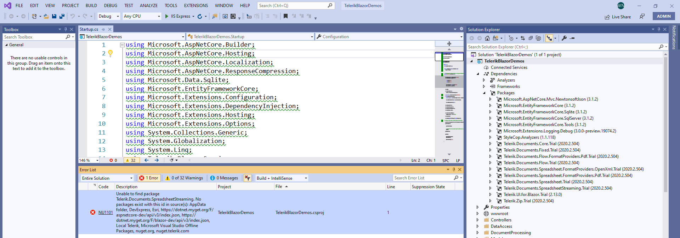The image size is (680, 238).
Task: Toggle the 0 Messages filter
Action: point(224,178)
